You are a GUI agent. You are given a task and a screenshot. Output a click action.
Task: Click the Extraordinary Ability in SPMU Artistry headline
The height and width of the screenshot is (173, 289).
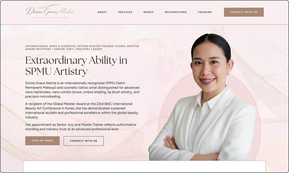(76, 66)
